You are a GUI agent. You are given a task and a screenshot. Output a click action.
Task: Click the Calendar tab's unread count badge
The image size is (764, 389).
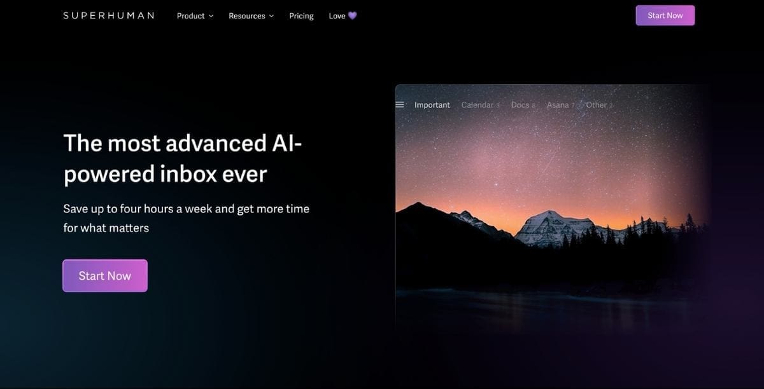tap(498, 106)
